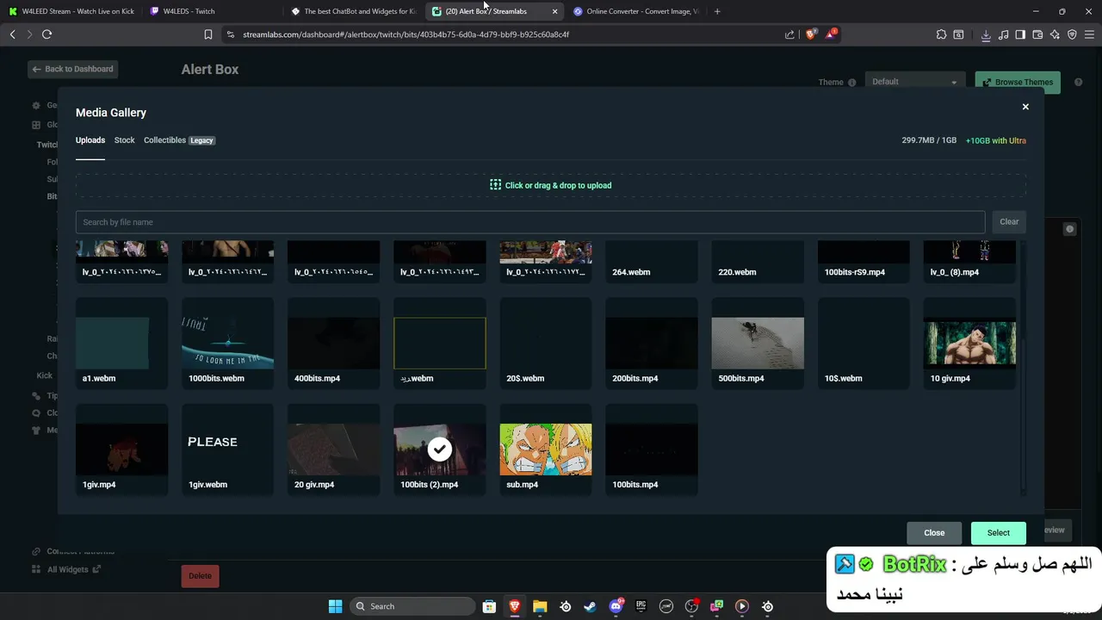Open a new browser tab
Viewport: 1102px width, 620px height.
pos(717,11)
